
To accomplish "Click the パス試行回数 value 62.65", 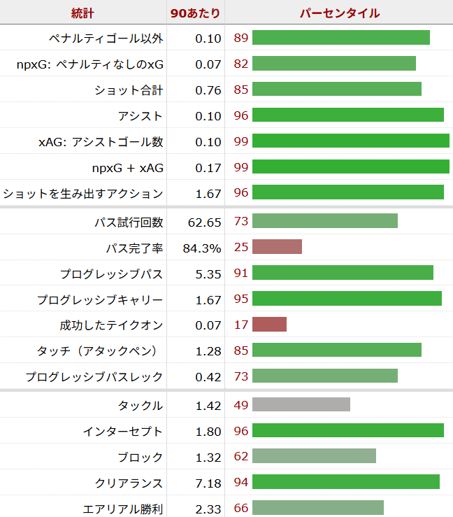I will coord(205,222).
